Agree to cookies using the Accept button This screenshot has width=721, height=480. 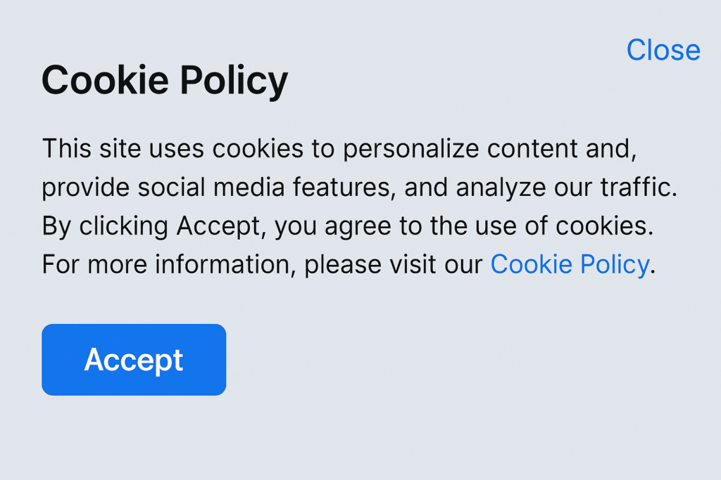tap(134, 360)
